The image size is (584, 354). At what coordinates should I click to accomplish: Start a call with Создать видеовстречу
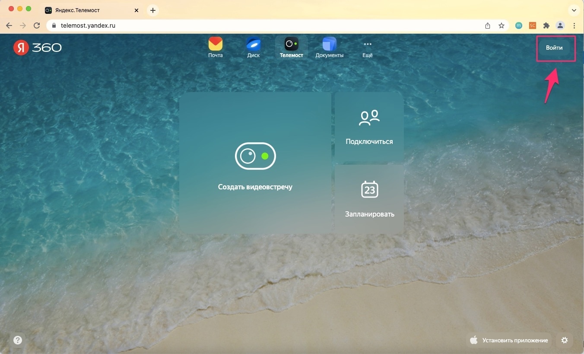click(255, 163)
